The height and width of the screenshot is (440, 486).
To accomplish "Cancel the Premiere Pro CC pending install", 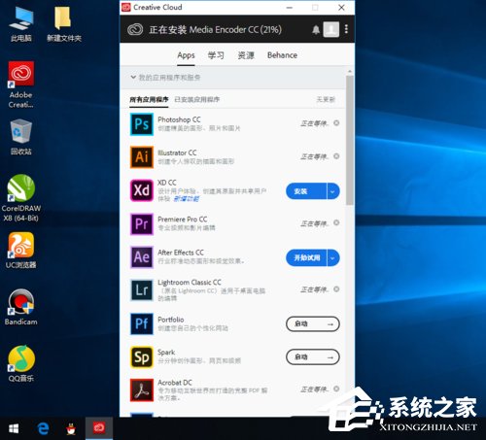I will point(336,222).
